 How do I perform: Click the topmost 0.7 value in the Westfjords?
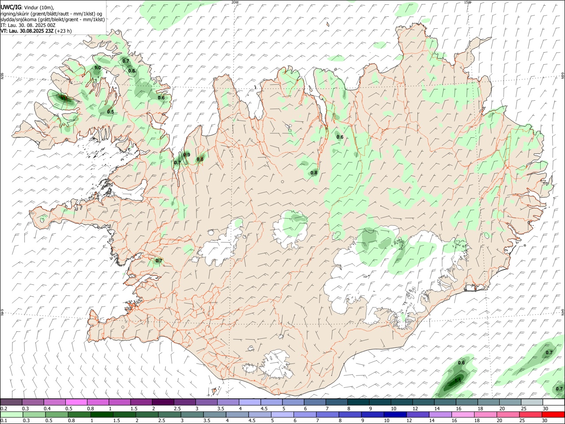pyautogui.click(x=126, y=61)
